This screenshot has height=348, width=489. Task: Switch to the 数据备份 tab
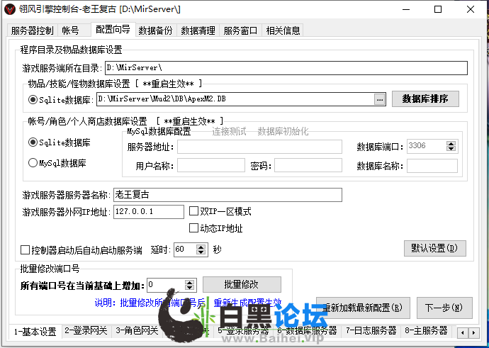[x=155, y=30]
